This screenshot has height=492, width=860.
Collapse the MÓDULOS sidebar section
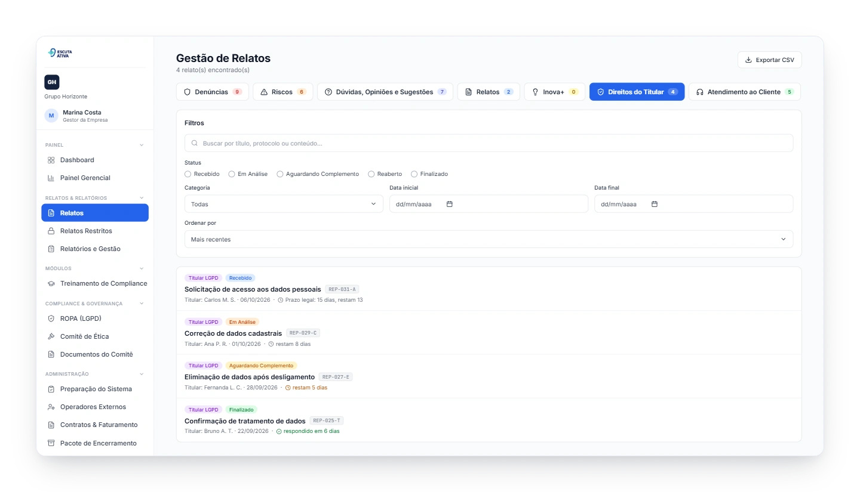[142, 268]
